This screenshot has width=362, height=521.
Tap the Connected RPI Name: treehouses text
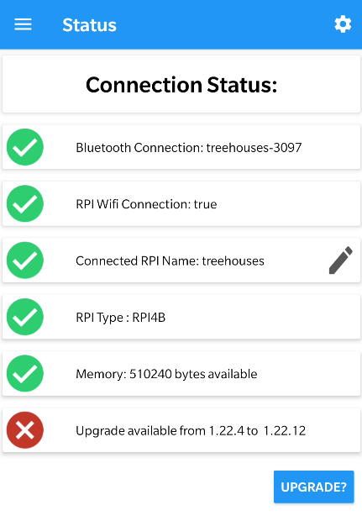coord(170,260)
